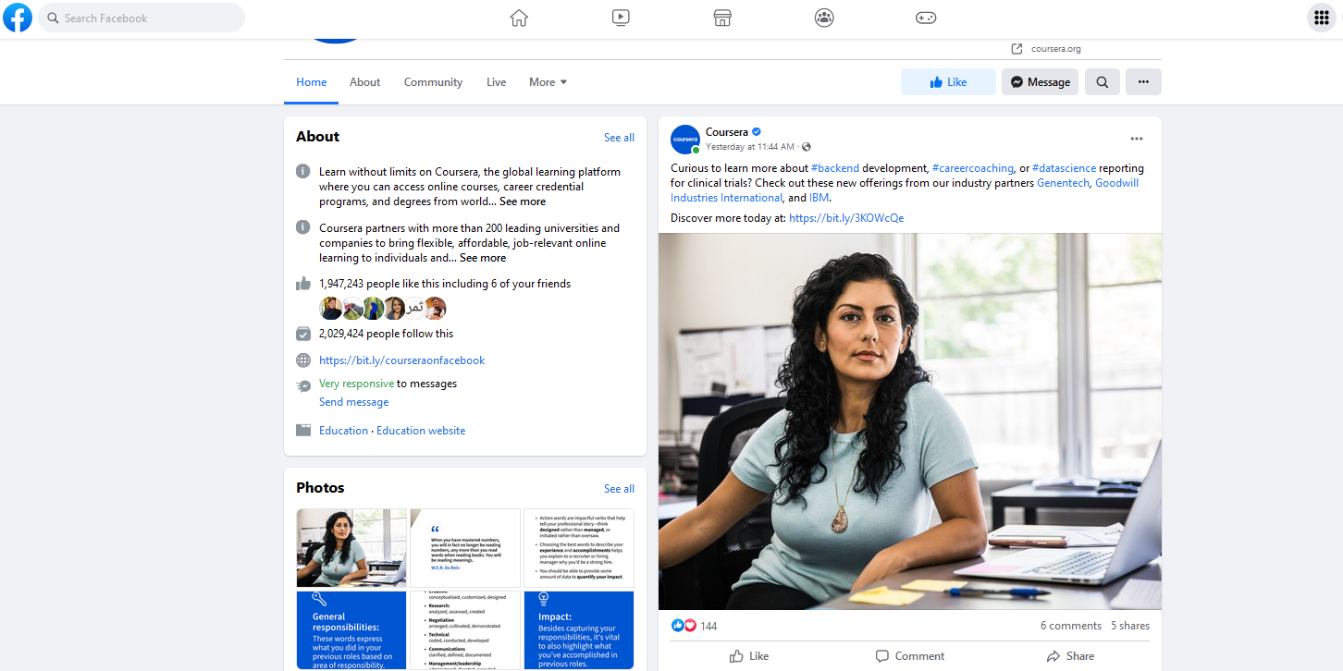This screenshot has height=671, width=1343.
Task: Expand the More tab dropdown
Action: pos(548,82)
